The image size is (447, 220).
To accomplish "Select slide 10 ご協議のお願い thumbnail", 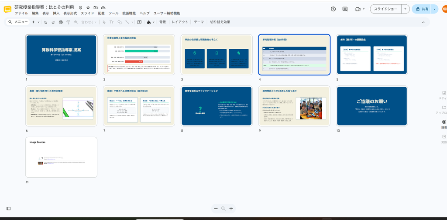I will tap(372, 106).
